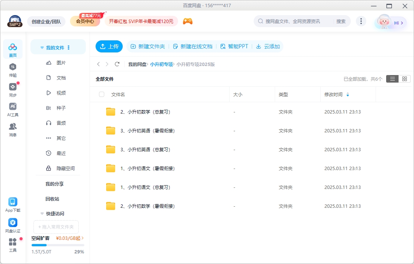Open 智能PPT

234,46
